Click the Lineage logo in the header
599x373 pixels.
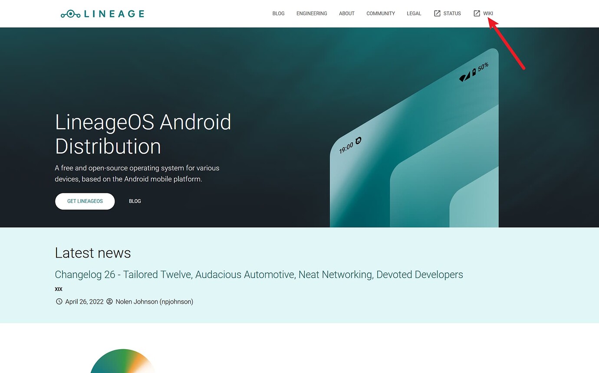pyautogui.click(x=102, y=13)
